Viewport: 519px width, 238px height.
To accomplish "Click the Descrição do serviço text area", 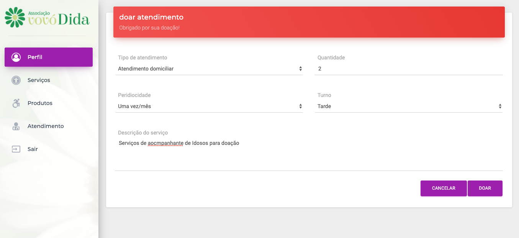I will point(308,155).
